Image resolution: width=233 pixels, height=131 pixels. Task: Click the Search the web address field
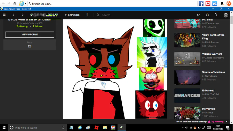pyautogui.click(x=112, y=4)
